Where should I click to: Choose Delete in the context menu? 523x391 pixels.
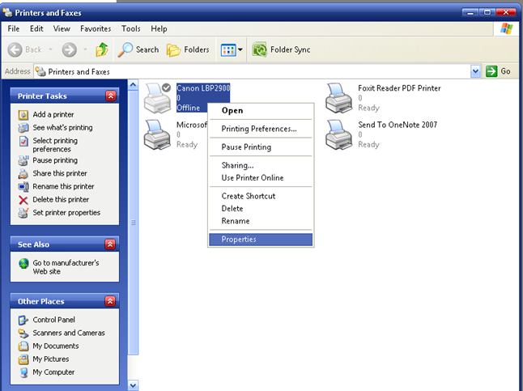point(261,209)
